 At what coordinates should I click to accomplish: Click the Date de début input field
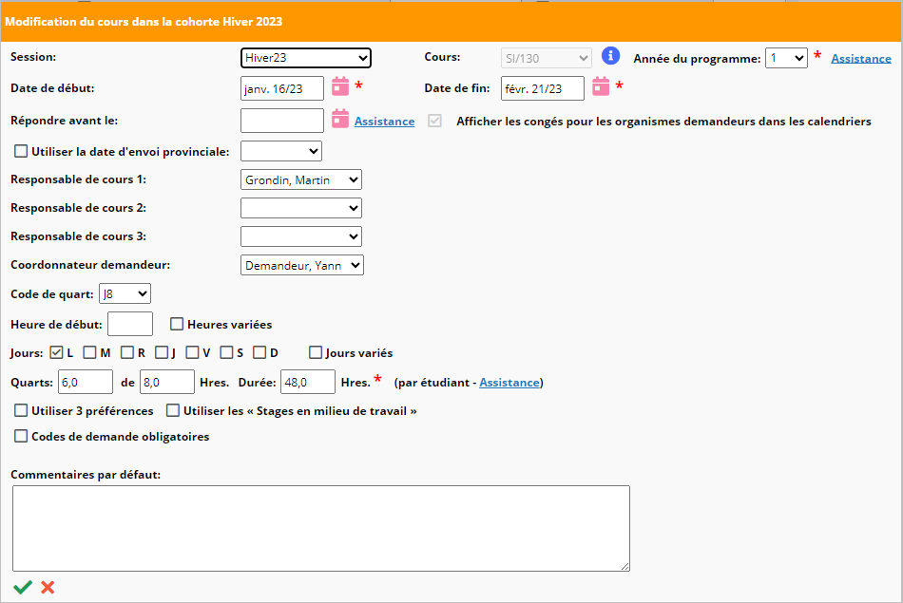(282, 88)
